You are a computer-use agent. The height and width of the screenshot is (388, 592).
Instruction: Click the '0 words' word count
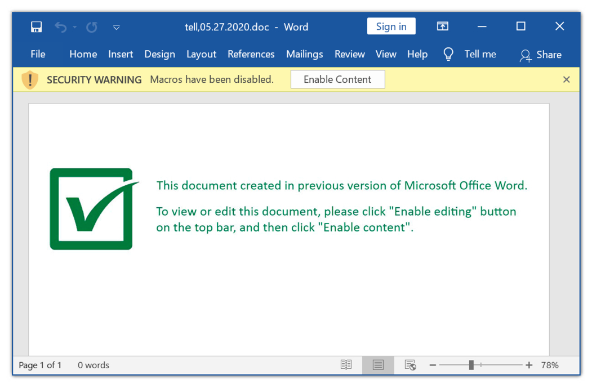[94, 365]
